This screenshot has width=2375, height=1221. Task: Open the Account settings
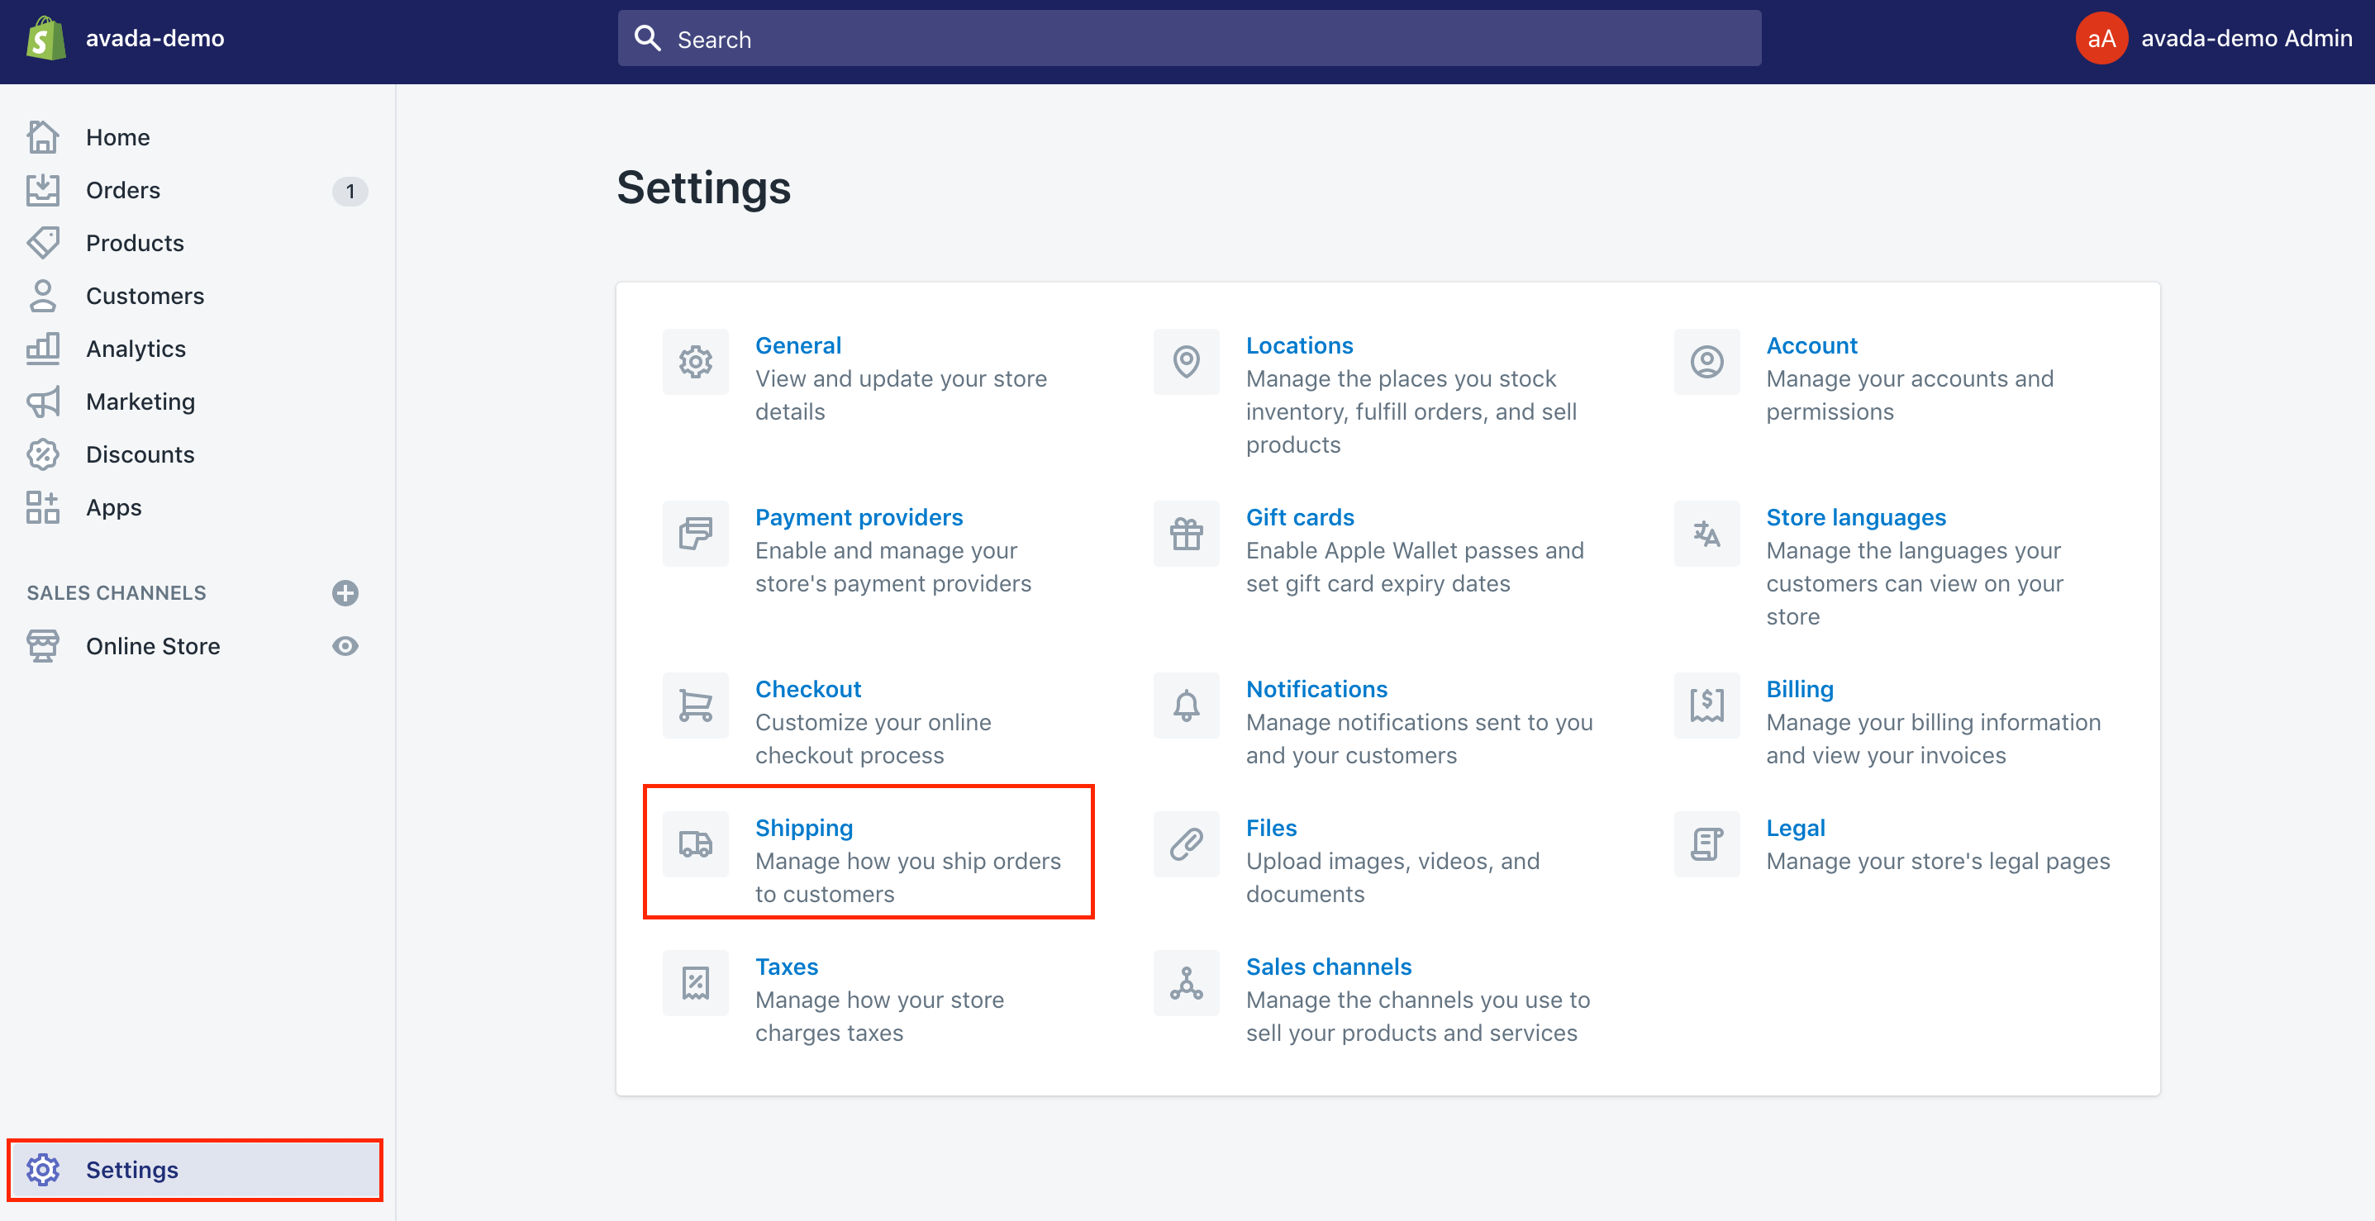pos(1811,344)
